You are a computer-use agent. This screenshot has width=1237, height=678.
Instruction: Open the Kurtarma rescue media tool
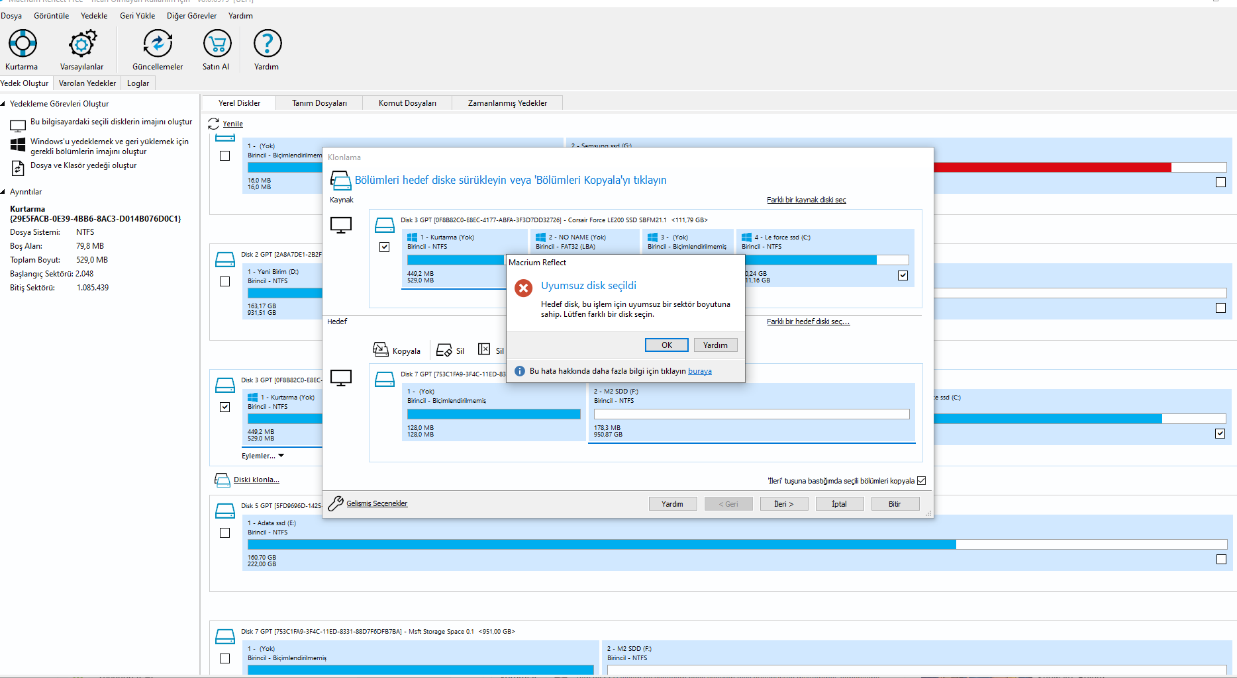click(x=23, y=44)
